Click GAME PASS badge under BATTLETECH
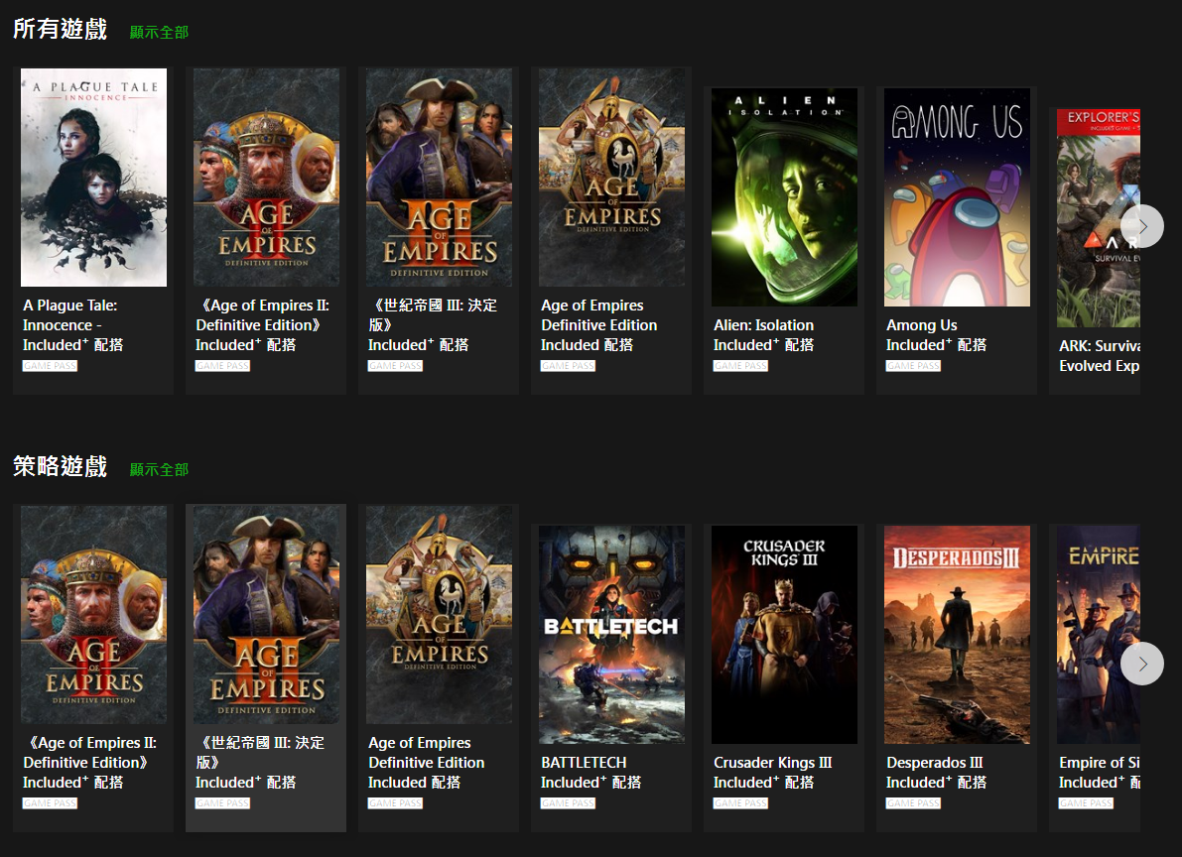1182x857 pixels. pos(568,803)
